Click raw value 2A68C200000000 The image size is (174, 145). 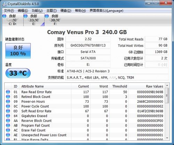pyautogui.click(x=150, y=102)
